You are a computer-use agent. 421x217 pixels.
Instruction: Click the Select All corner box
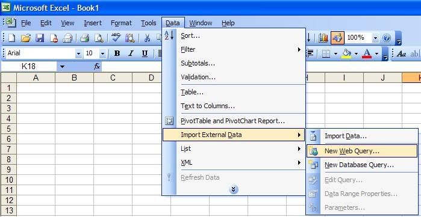[9, 78]
